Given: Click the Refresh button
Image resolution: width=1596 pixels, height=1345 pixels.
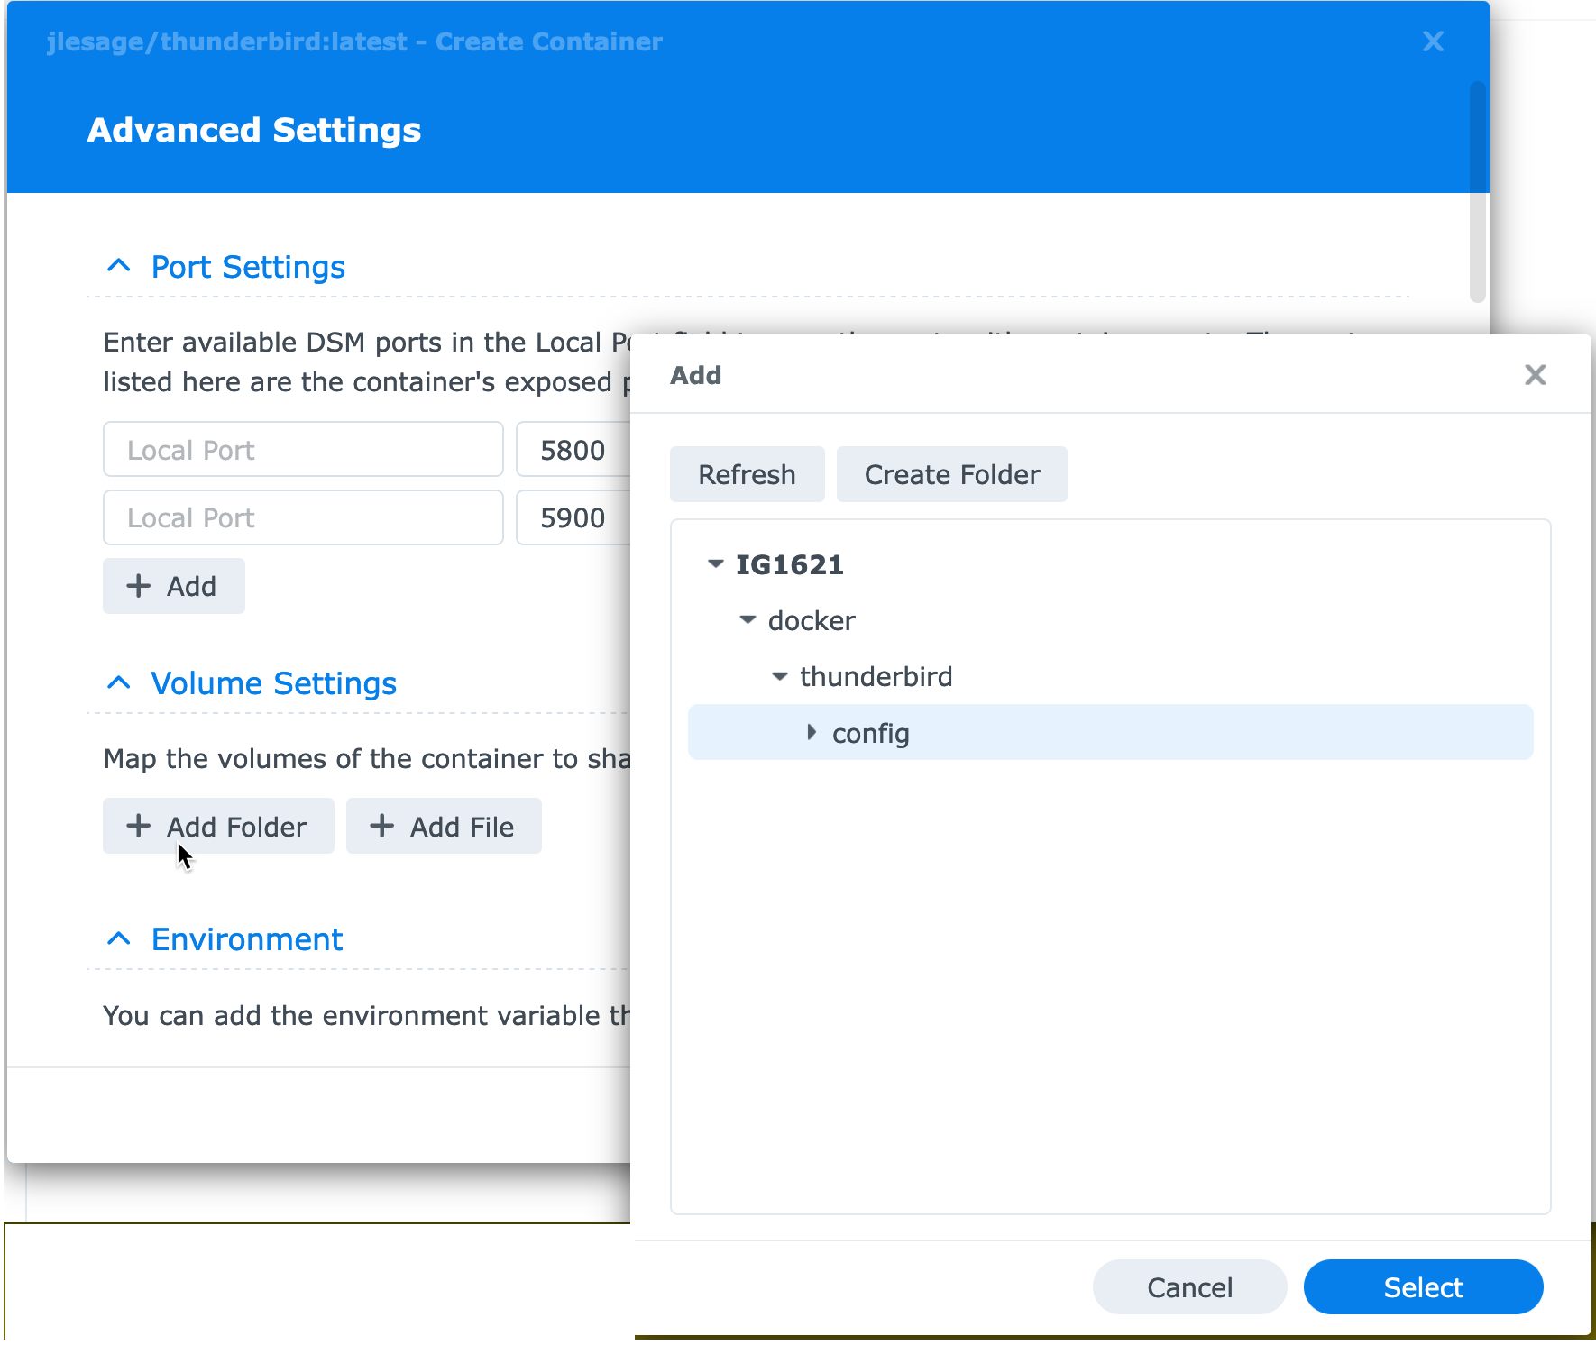Looking at the screenshot, I should [747, 474].
